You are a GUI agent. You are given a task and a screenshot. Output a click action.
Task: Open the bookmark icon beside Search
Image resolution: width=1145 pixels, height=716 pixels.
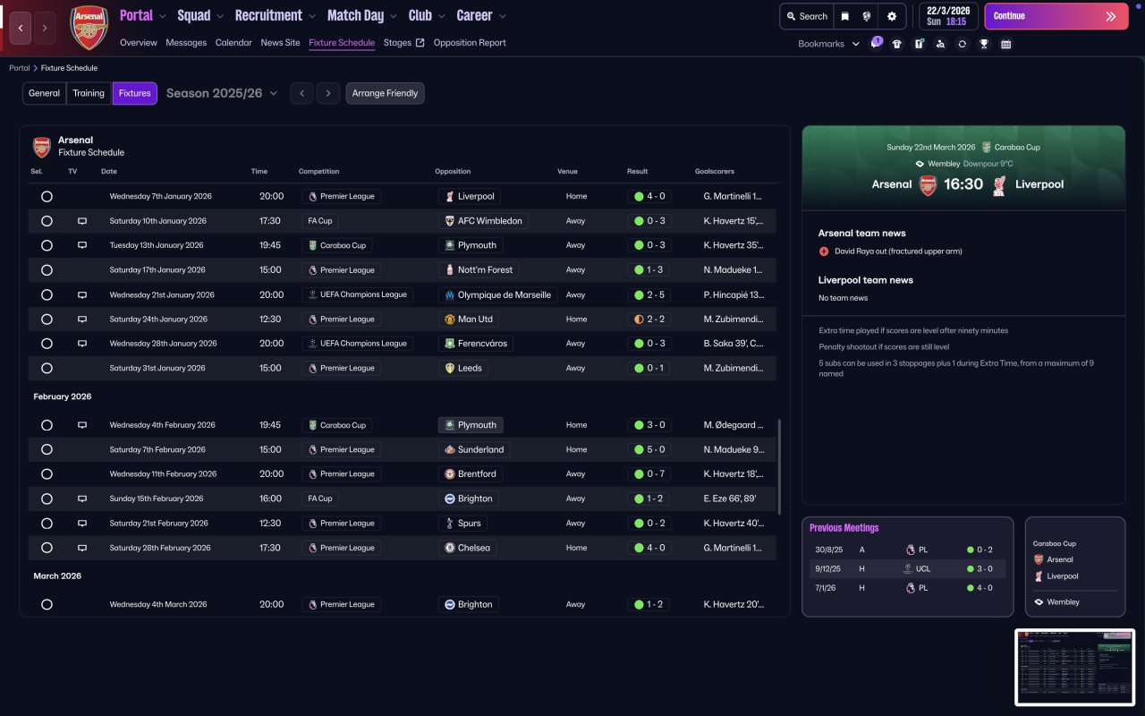pos(844,16)
